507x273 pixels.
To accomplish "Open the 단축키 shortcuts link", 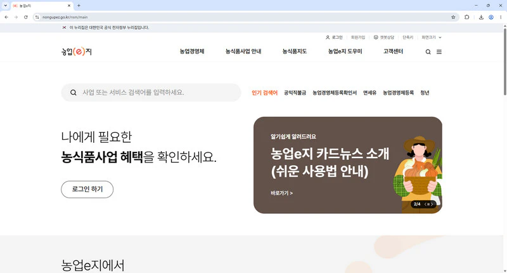I will tap(408, 37).
